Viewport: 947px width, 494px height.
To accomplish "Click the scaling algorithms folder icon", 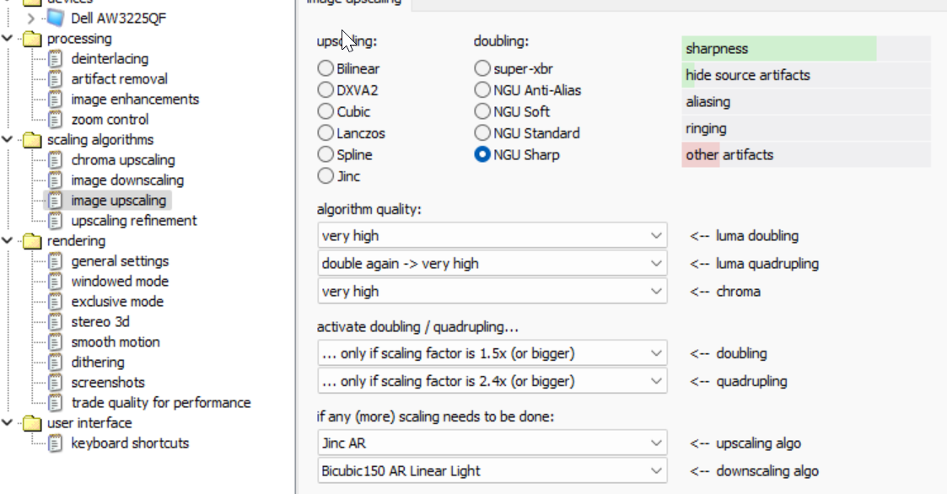I will pyautogui.click(x=32, y=140).
